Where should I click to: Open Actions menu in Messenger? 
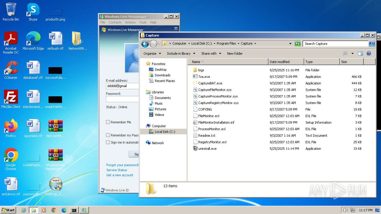pyautogui.click(x=130, y=22)
